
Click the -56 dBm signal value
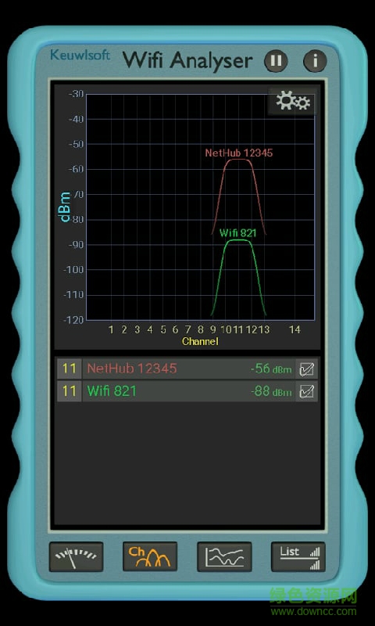pos(272,369)
